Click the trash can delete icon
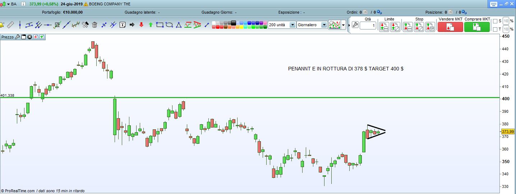This screenshot has height=194, width=516. [95, 25]
